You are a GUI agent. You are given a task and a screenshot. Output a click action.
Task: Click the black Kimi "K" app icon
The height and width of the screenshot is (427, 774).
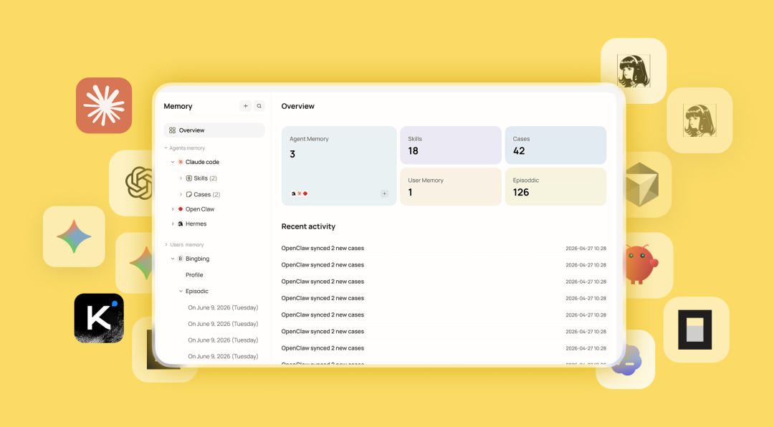[x=99, y=318]
